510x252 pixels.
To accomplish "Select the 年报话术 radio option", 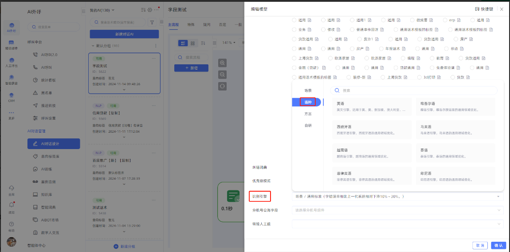I will (381, 49).
